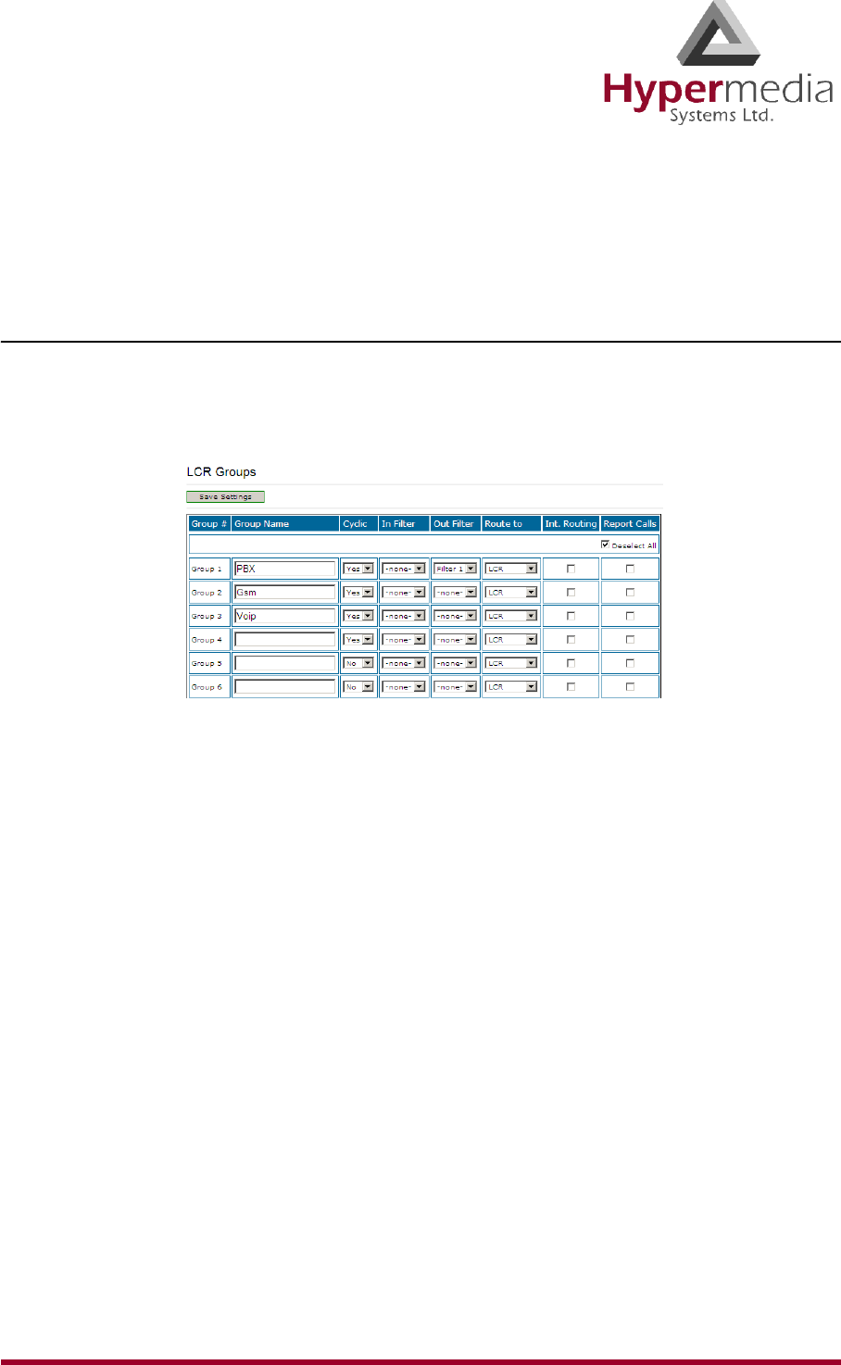Open In Filter dropdown for Group 6
841x1365 pixels.
coord(404,687)
